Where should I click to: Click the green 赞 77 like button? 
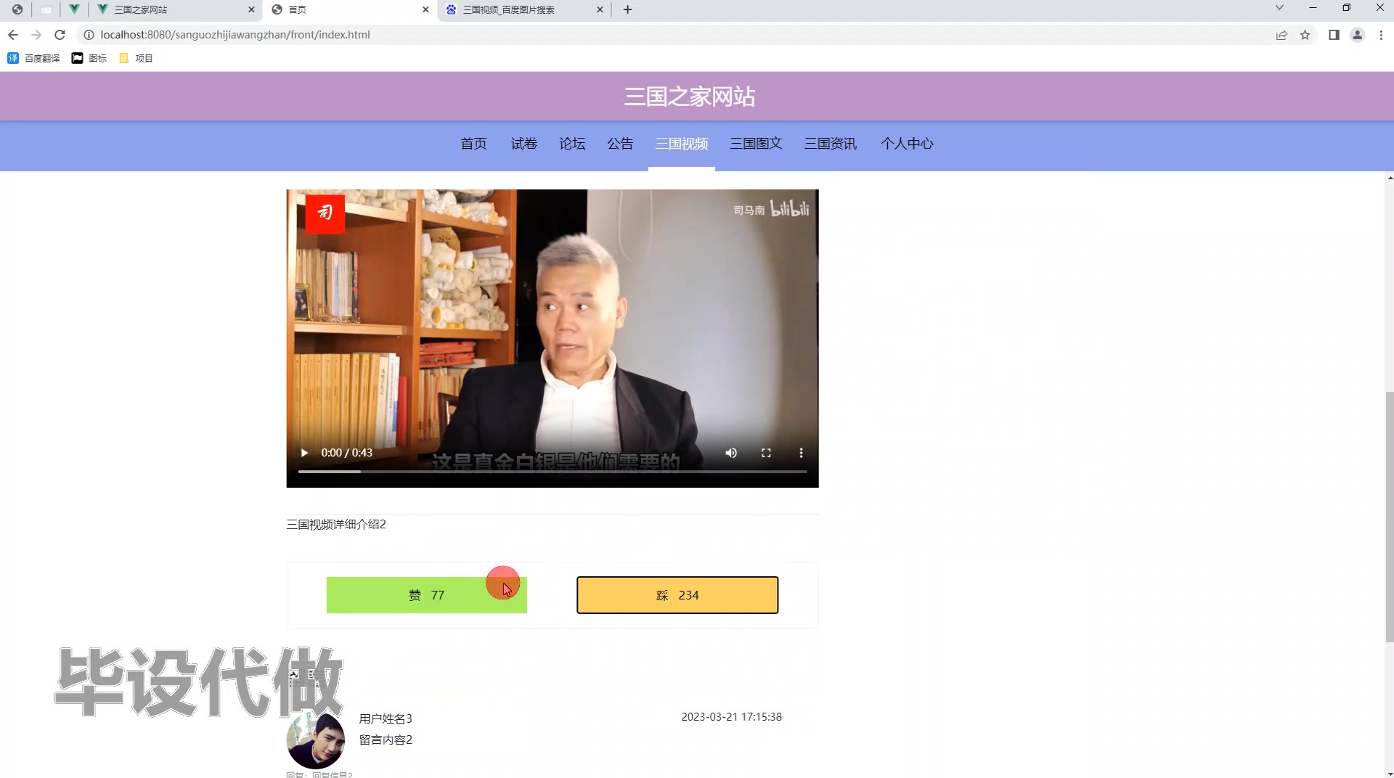click(x=427, y=595)
